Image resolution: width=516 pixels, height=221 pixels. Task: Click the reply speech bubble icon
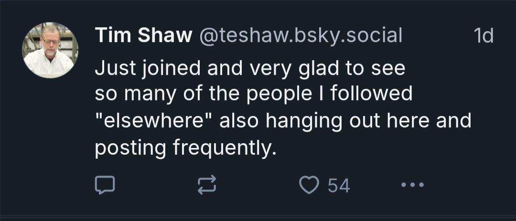click(x=105, y=185)
